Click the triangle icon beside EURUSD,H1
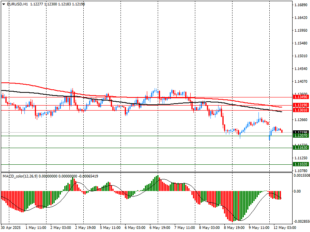This screenshot has height=232, width=310. pos(3,4)
